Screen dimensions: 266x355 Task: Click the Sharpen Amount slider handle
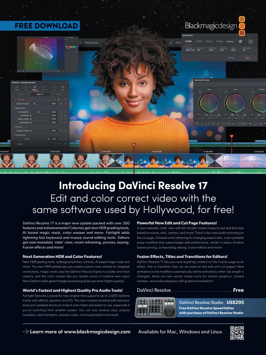click(x=34, y=104)
